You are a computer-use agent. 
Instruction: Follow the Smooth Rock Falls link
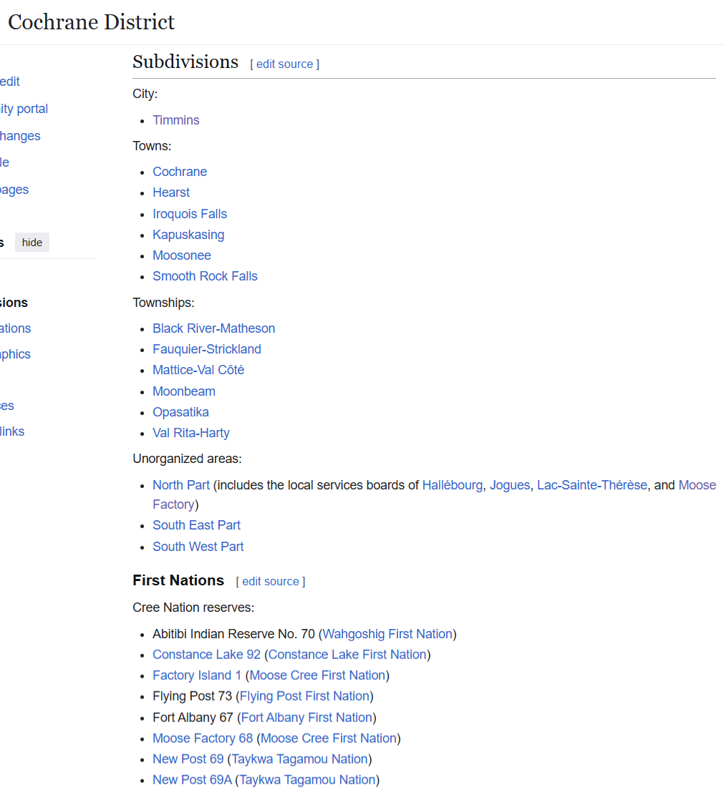(x=205, y=276)
